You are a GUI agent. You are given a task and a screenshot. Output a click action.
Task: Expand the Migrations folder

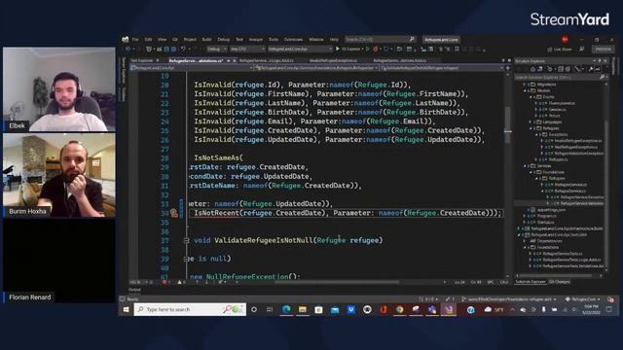click(525, 85)
